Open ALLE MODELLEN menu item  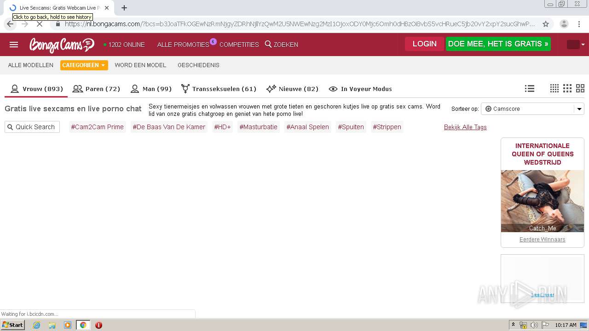pos(31,65)
